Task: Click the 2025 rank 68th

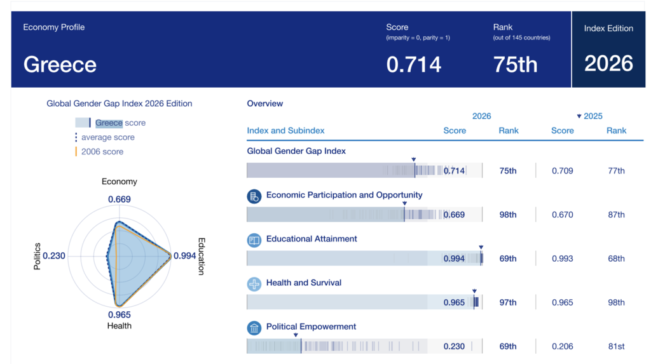Action: (616, 259)
